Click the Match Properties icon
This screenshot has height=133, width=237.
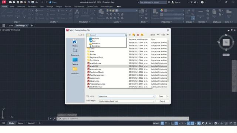155,14
